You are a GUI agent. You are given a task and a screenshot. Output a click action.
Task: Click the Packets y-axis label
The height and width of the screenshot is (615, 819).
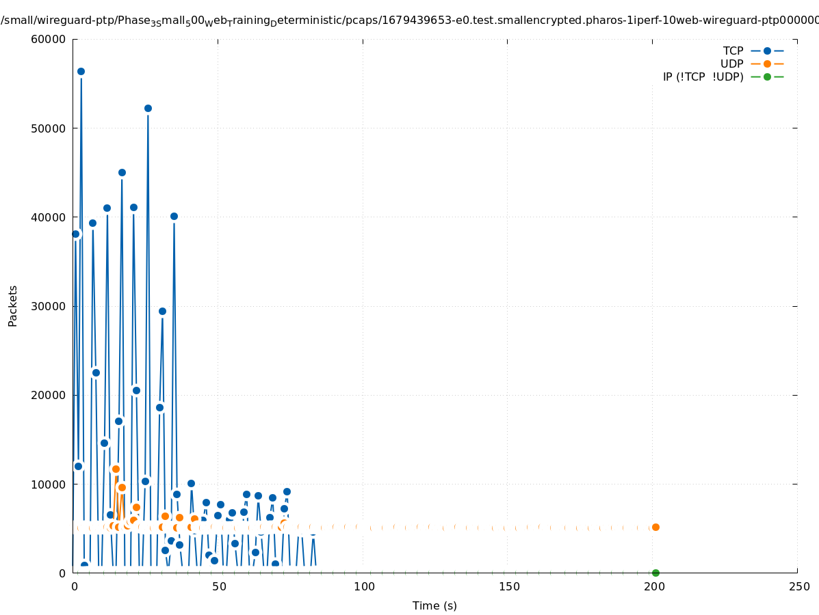[x=13, y=306]
